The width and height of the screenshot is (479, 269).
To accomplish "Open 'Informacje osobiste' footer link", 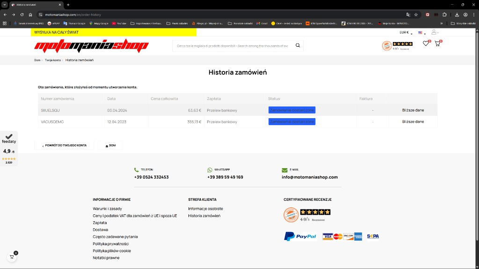I will tap(206, 209).
